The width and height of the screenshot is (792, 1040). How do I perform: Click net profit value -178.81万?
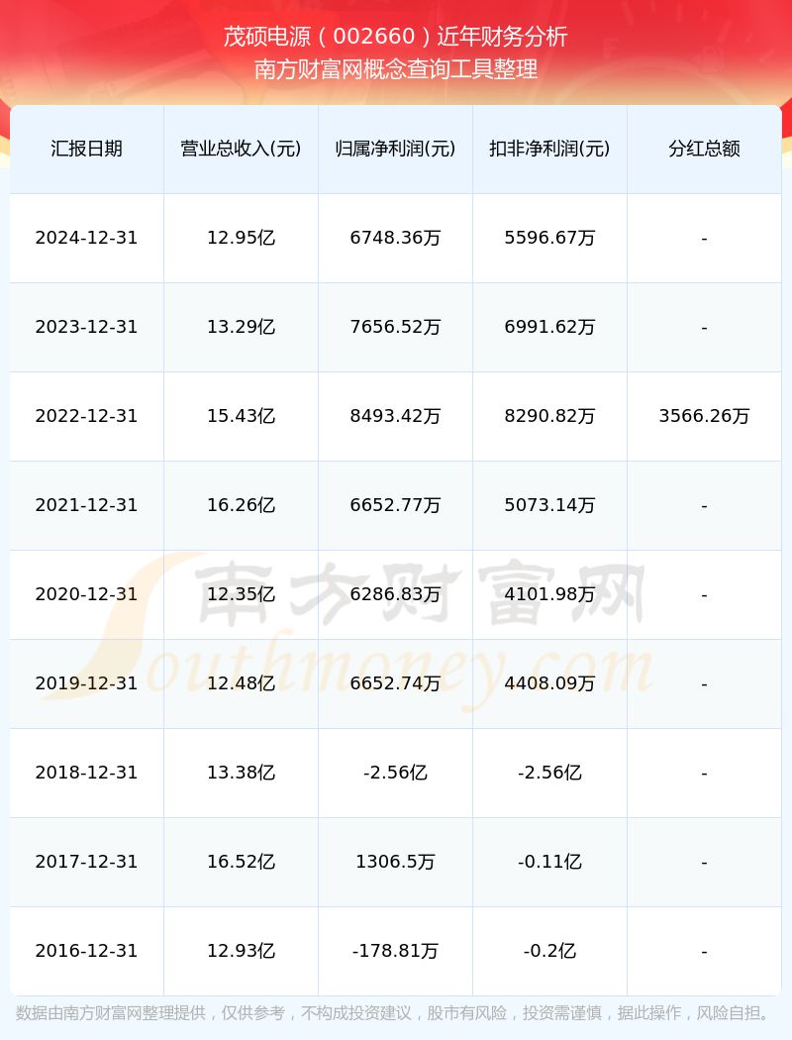(396, 951)
